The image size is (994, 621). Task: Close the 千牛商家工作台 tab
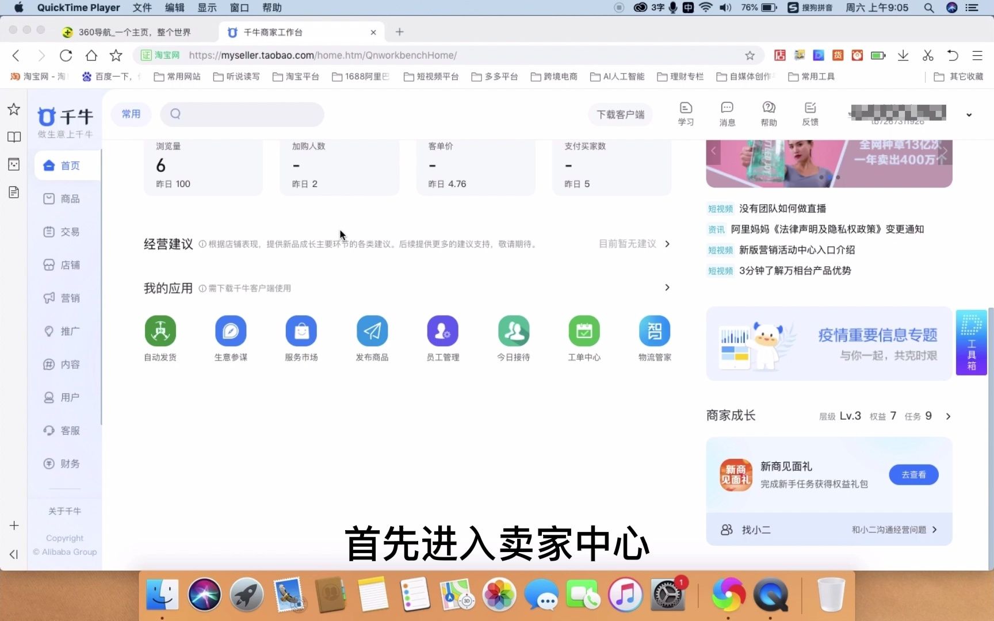coord(373,32)
